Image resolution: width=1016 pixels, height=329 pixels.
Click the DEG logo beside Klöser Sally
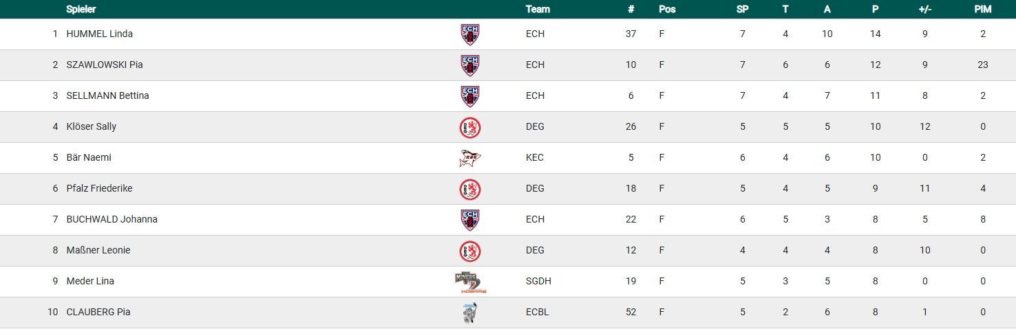[470, 127]
